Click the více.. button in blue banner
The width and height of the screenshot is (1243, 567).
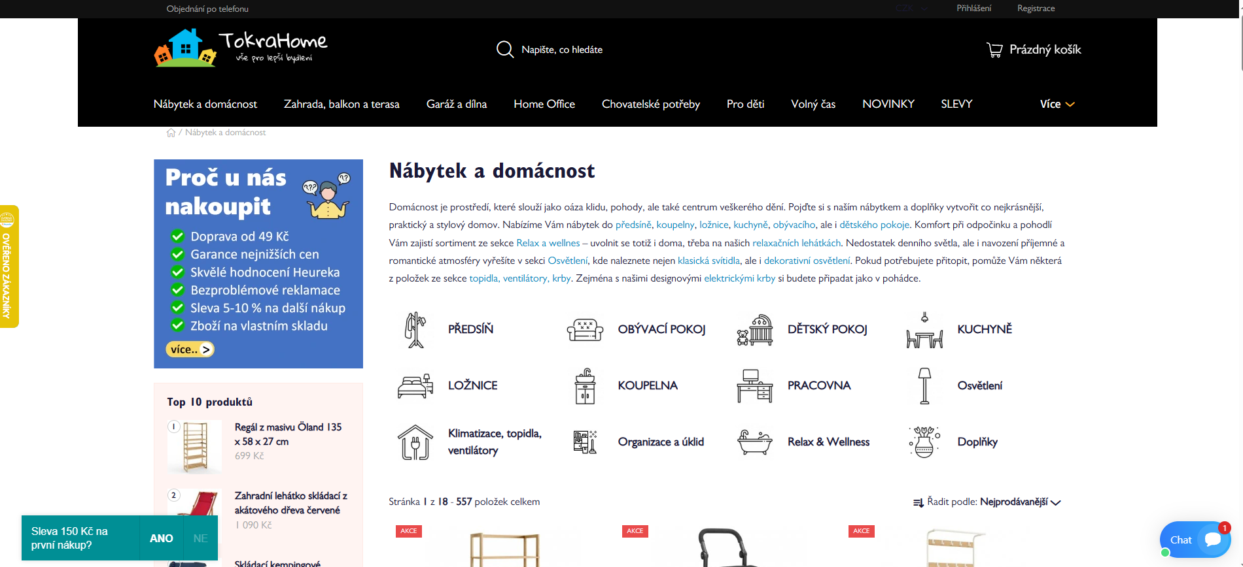[x=190, y=349]
